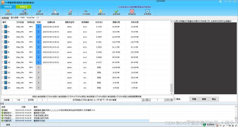Open the 显示结果 Msft Virtual Disk tab
This screenshot has height=127, width=238.
25,18
